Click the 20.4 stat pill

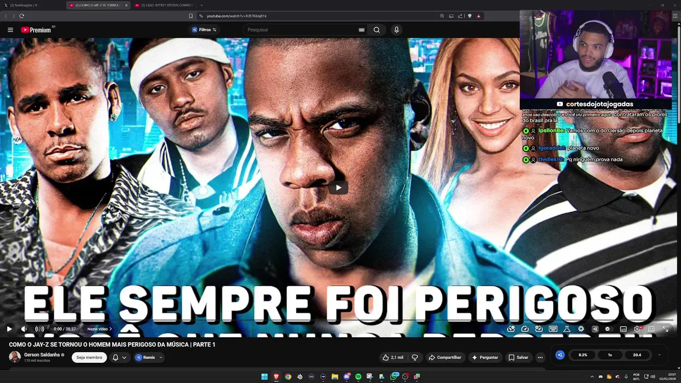pyautogui.click(x=637, y=355)
